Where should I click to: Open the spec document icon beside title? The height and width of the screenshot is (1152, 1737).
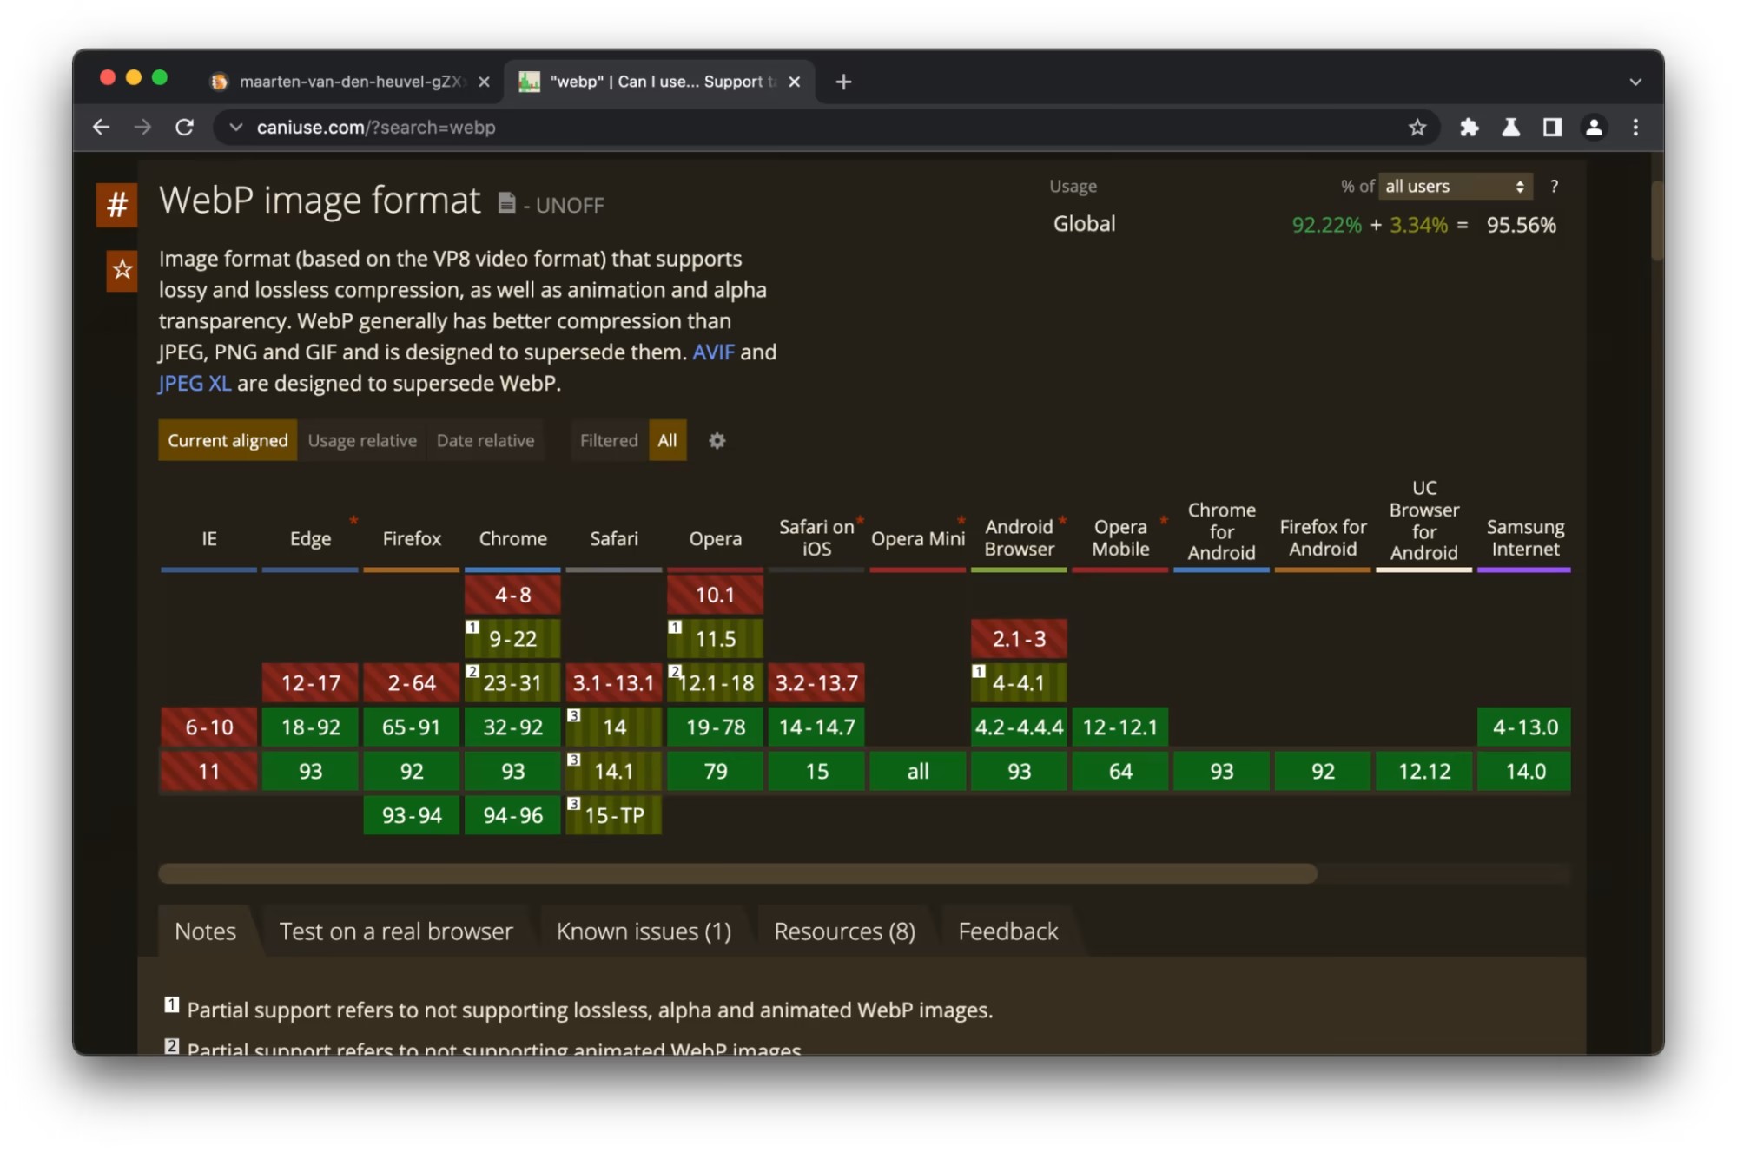pyautogui.click(x=506, y=203)
